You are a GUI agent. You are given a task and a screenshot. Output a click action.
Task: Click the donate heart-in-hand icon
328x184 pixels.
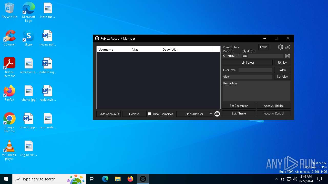[x=288, y=47]
